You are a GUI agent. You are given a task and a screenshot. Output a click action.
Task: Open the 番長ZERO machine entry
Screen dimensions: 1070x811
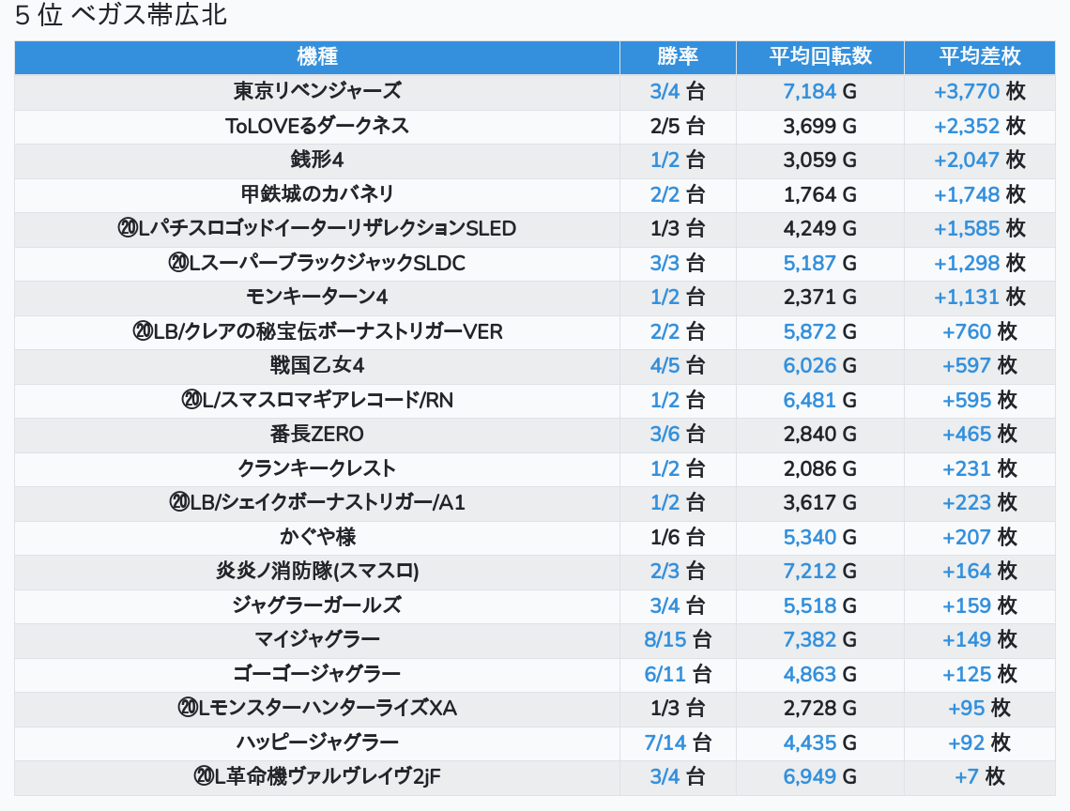[x=317, y=434]
